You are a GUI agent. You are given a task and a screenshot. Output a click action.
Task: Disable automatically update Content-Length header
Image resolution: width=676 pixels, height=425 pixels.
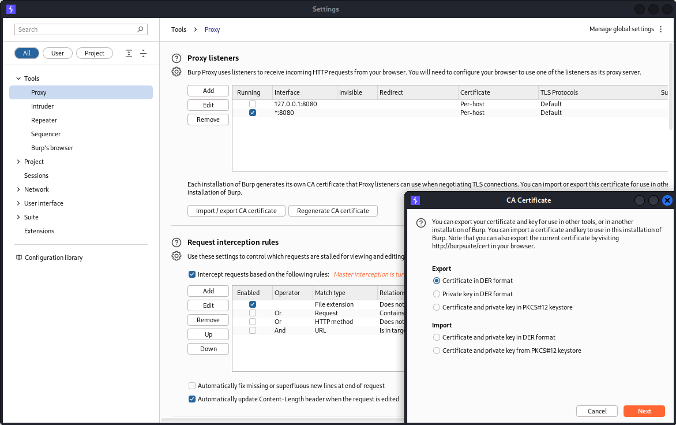coord(192,399)
